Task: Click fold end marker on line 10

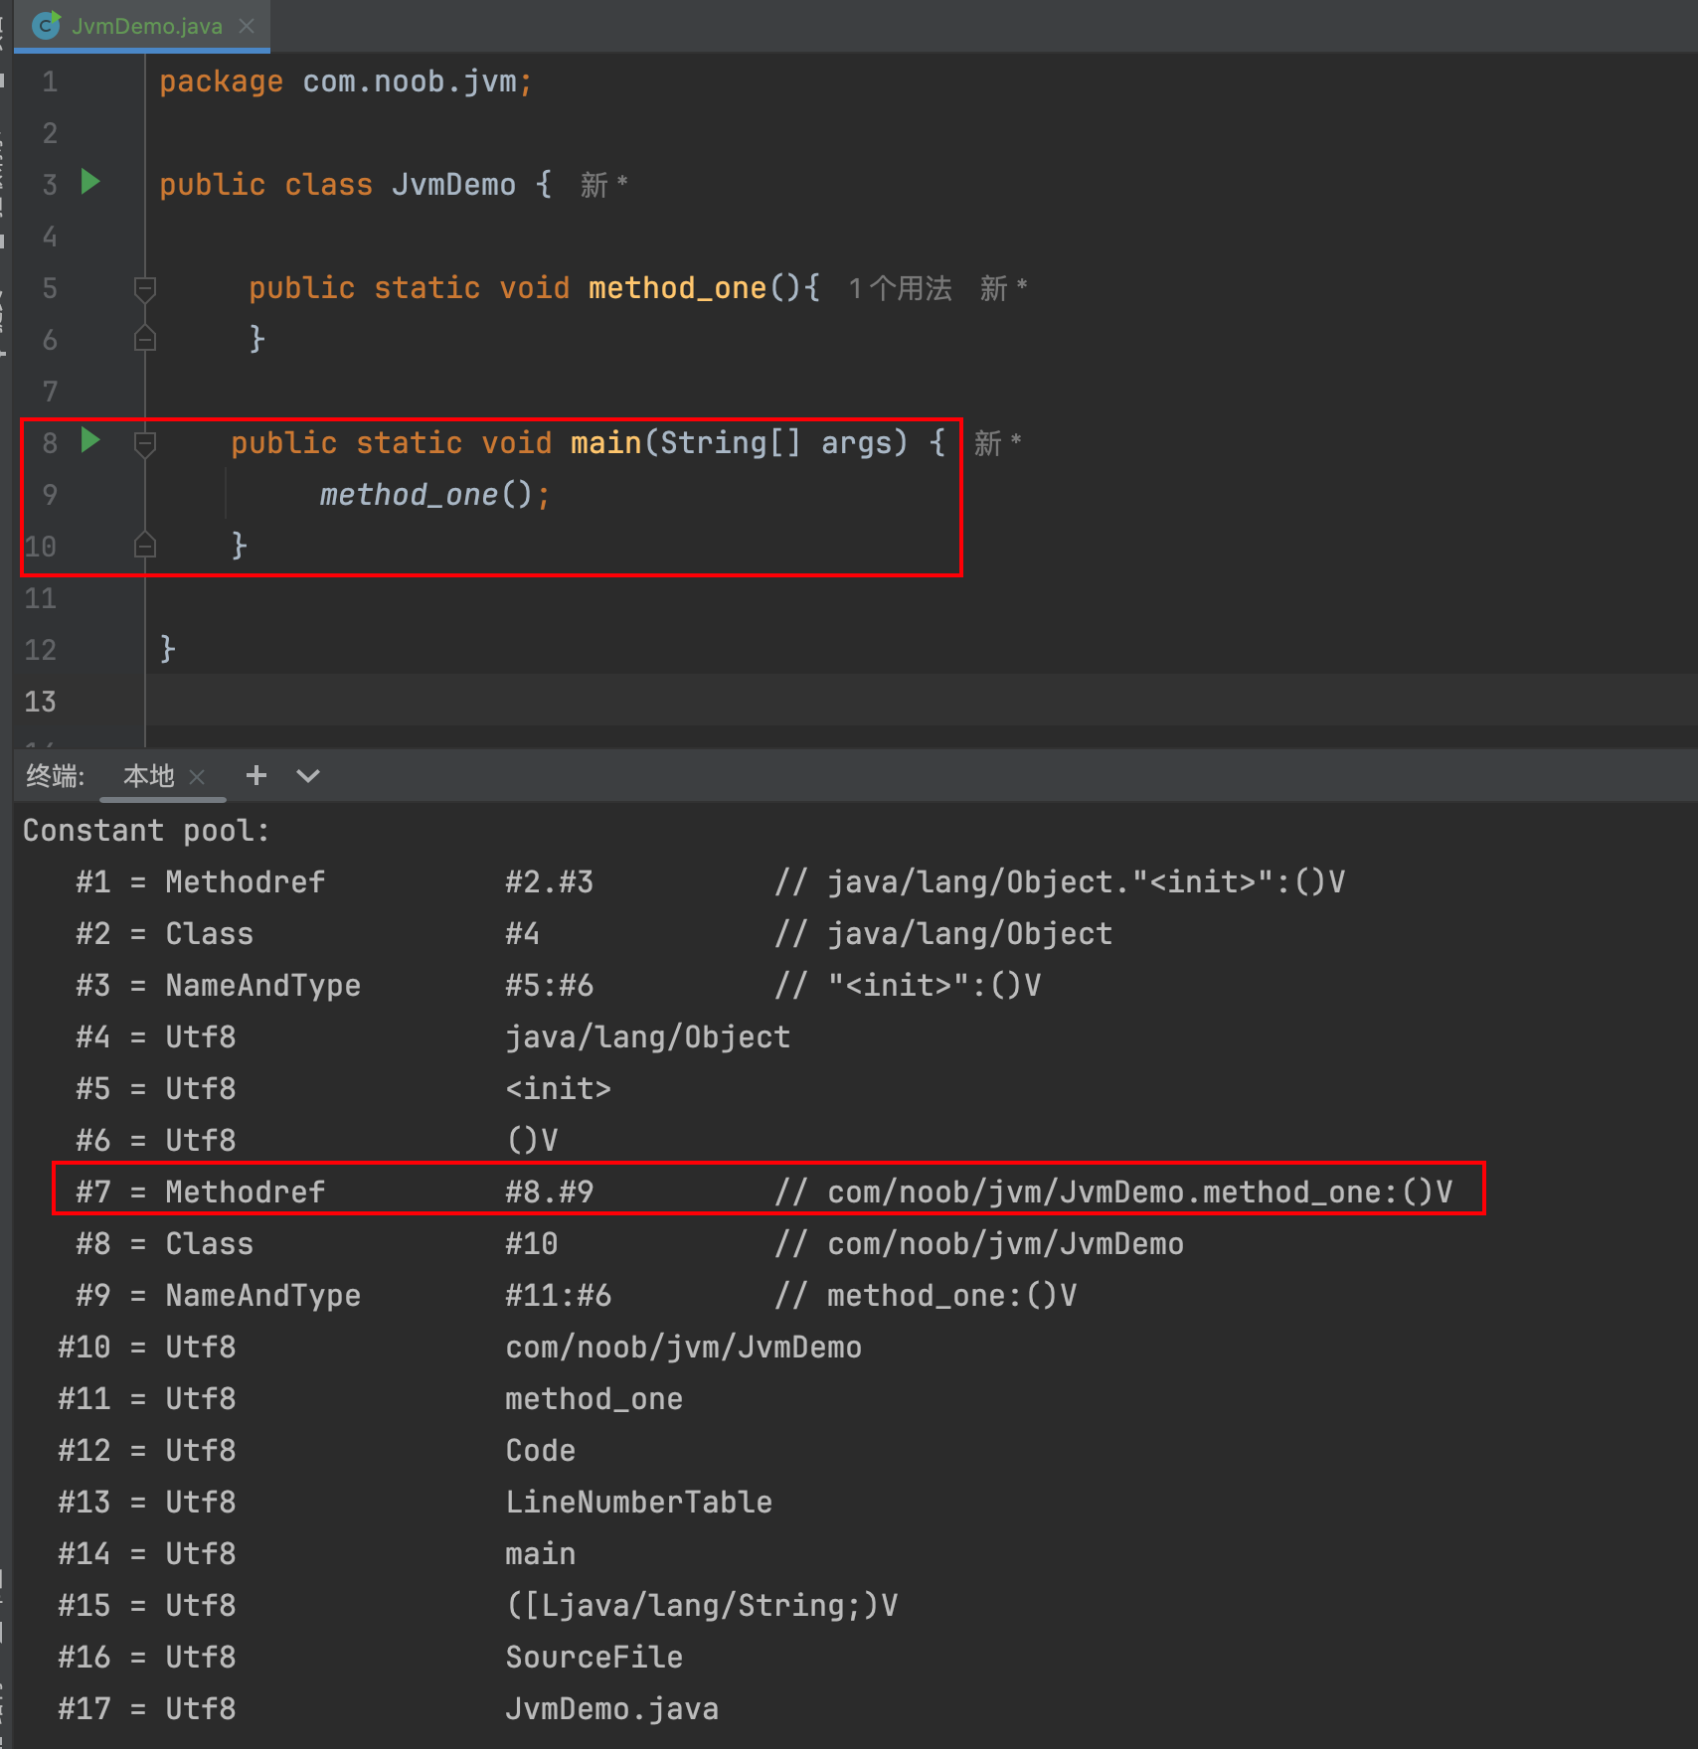Action: tap(145, 545)
